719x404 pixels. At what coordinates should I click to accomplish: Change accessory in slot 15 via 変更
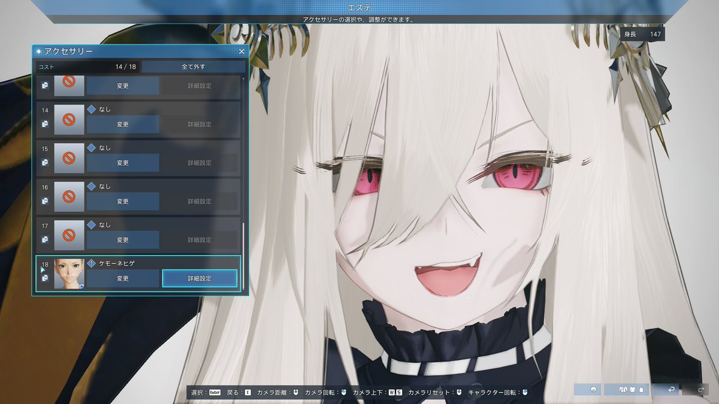click(x=123, y=163)
